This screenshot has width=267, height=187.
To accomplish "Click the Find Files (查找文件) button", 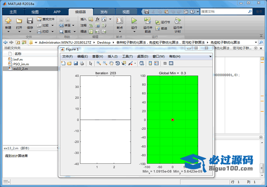I will click(46, 19).
